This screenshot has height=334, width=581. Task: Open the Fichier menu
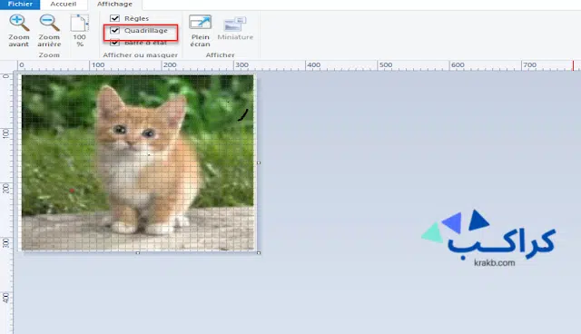20,4
